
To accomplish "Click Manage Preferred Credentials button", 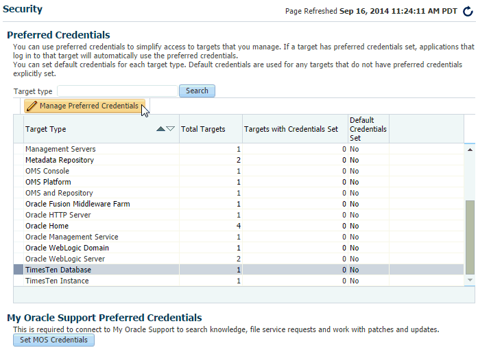I will (84, 106).
